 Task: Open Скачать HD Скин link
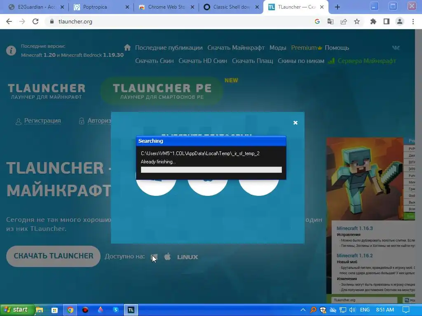[203, 61]
